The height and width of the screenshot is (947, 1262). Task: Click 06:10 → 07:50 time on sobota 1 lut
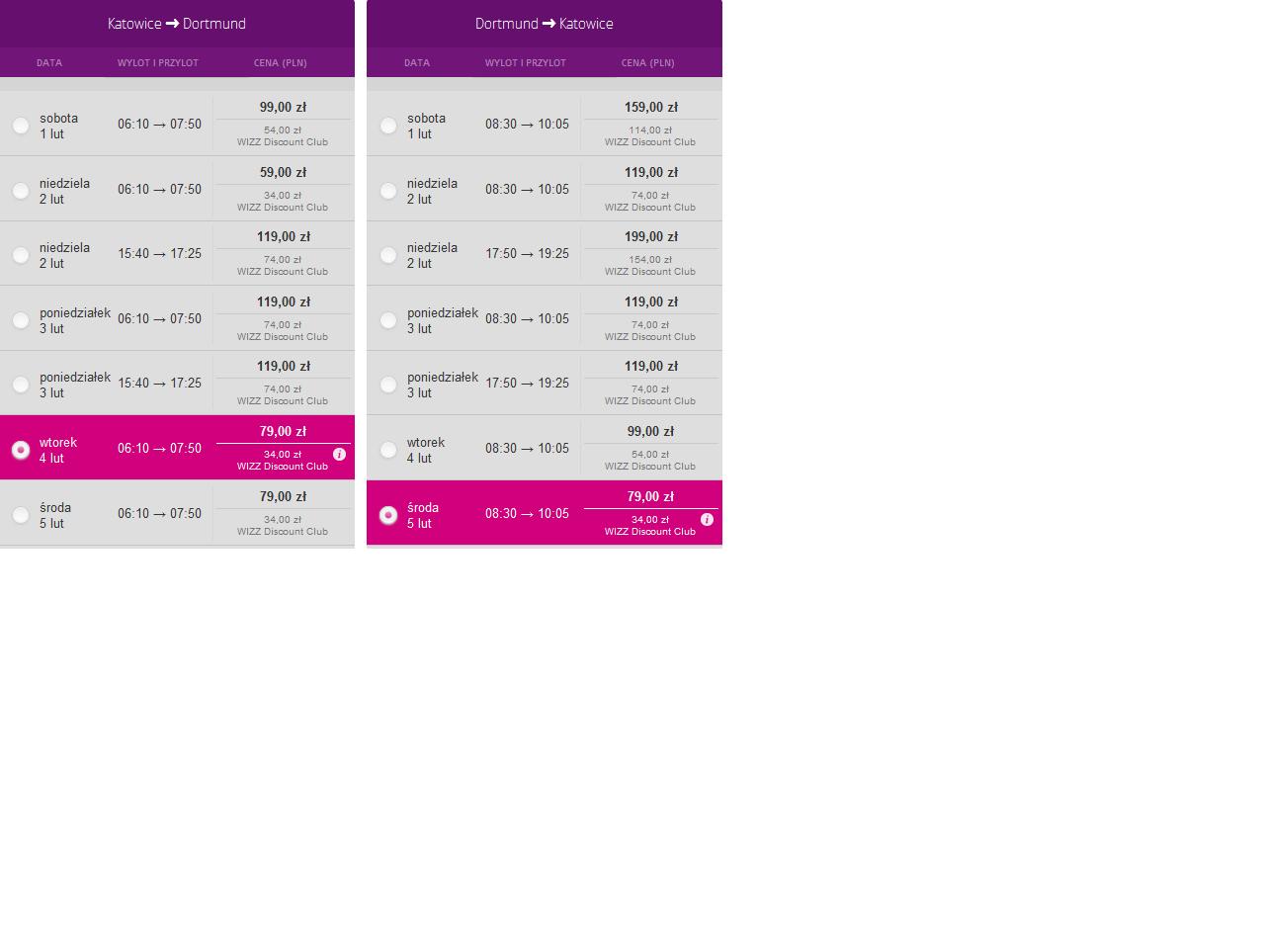(x=159, y=125)
